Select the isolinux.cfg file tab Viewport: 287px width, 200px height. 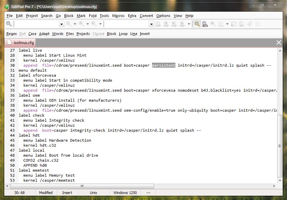[20, 43]
